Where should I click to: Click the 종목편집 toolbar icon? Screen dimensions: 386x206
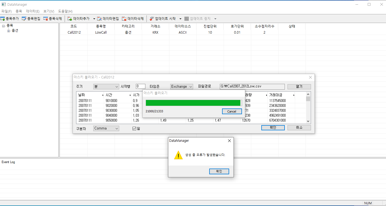pos(24,19)
